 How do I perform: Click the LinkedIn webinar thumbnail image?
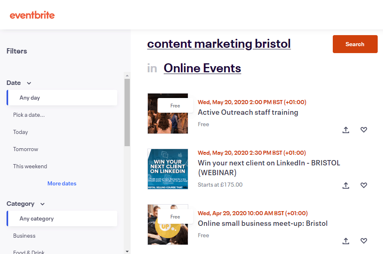[x=168, y=169]
